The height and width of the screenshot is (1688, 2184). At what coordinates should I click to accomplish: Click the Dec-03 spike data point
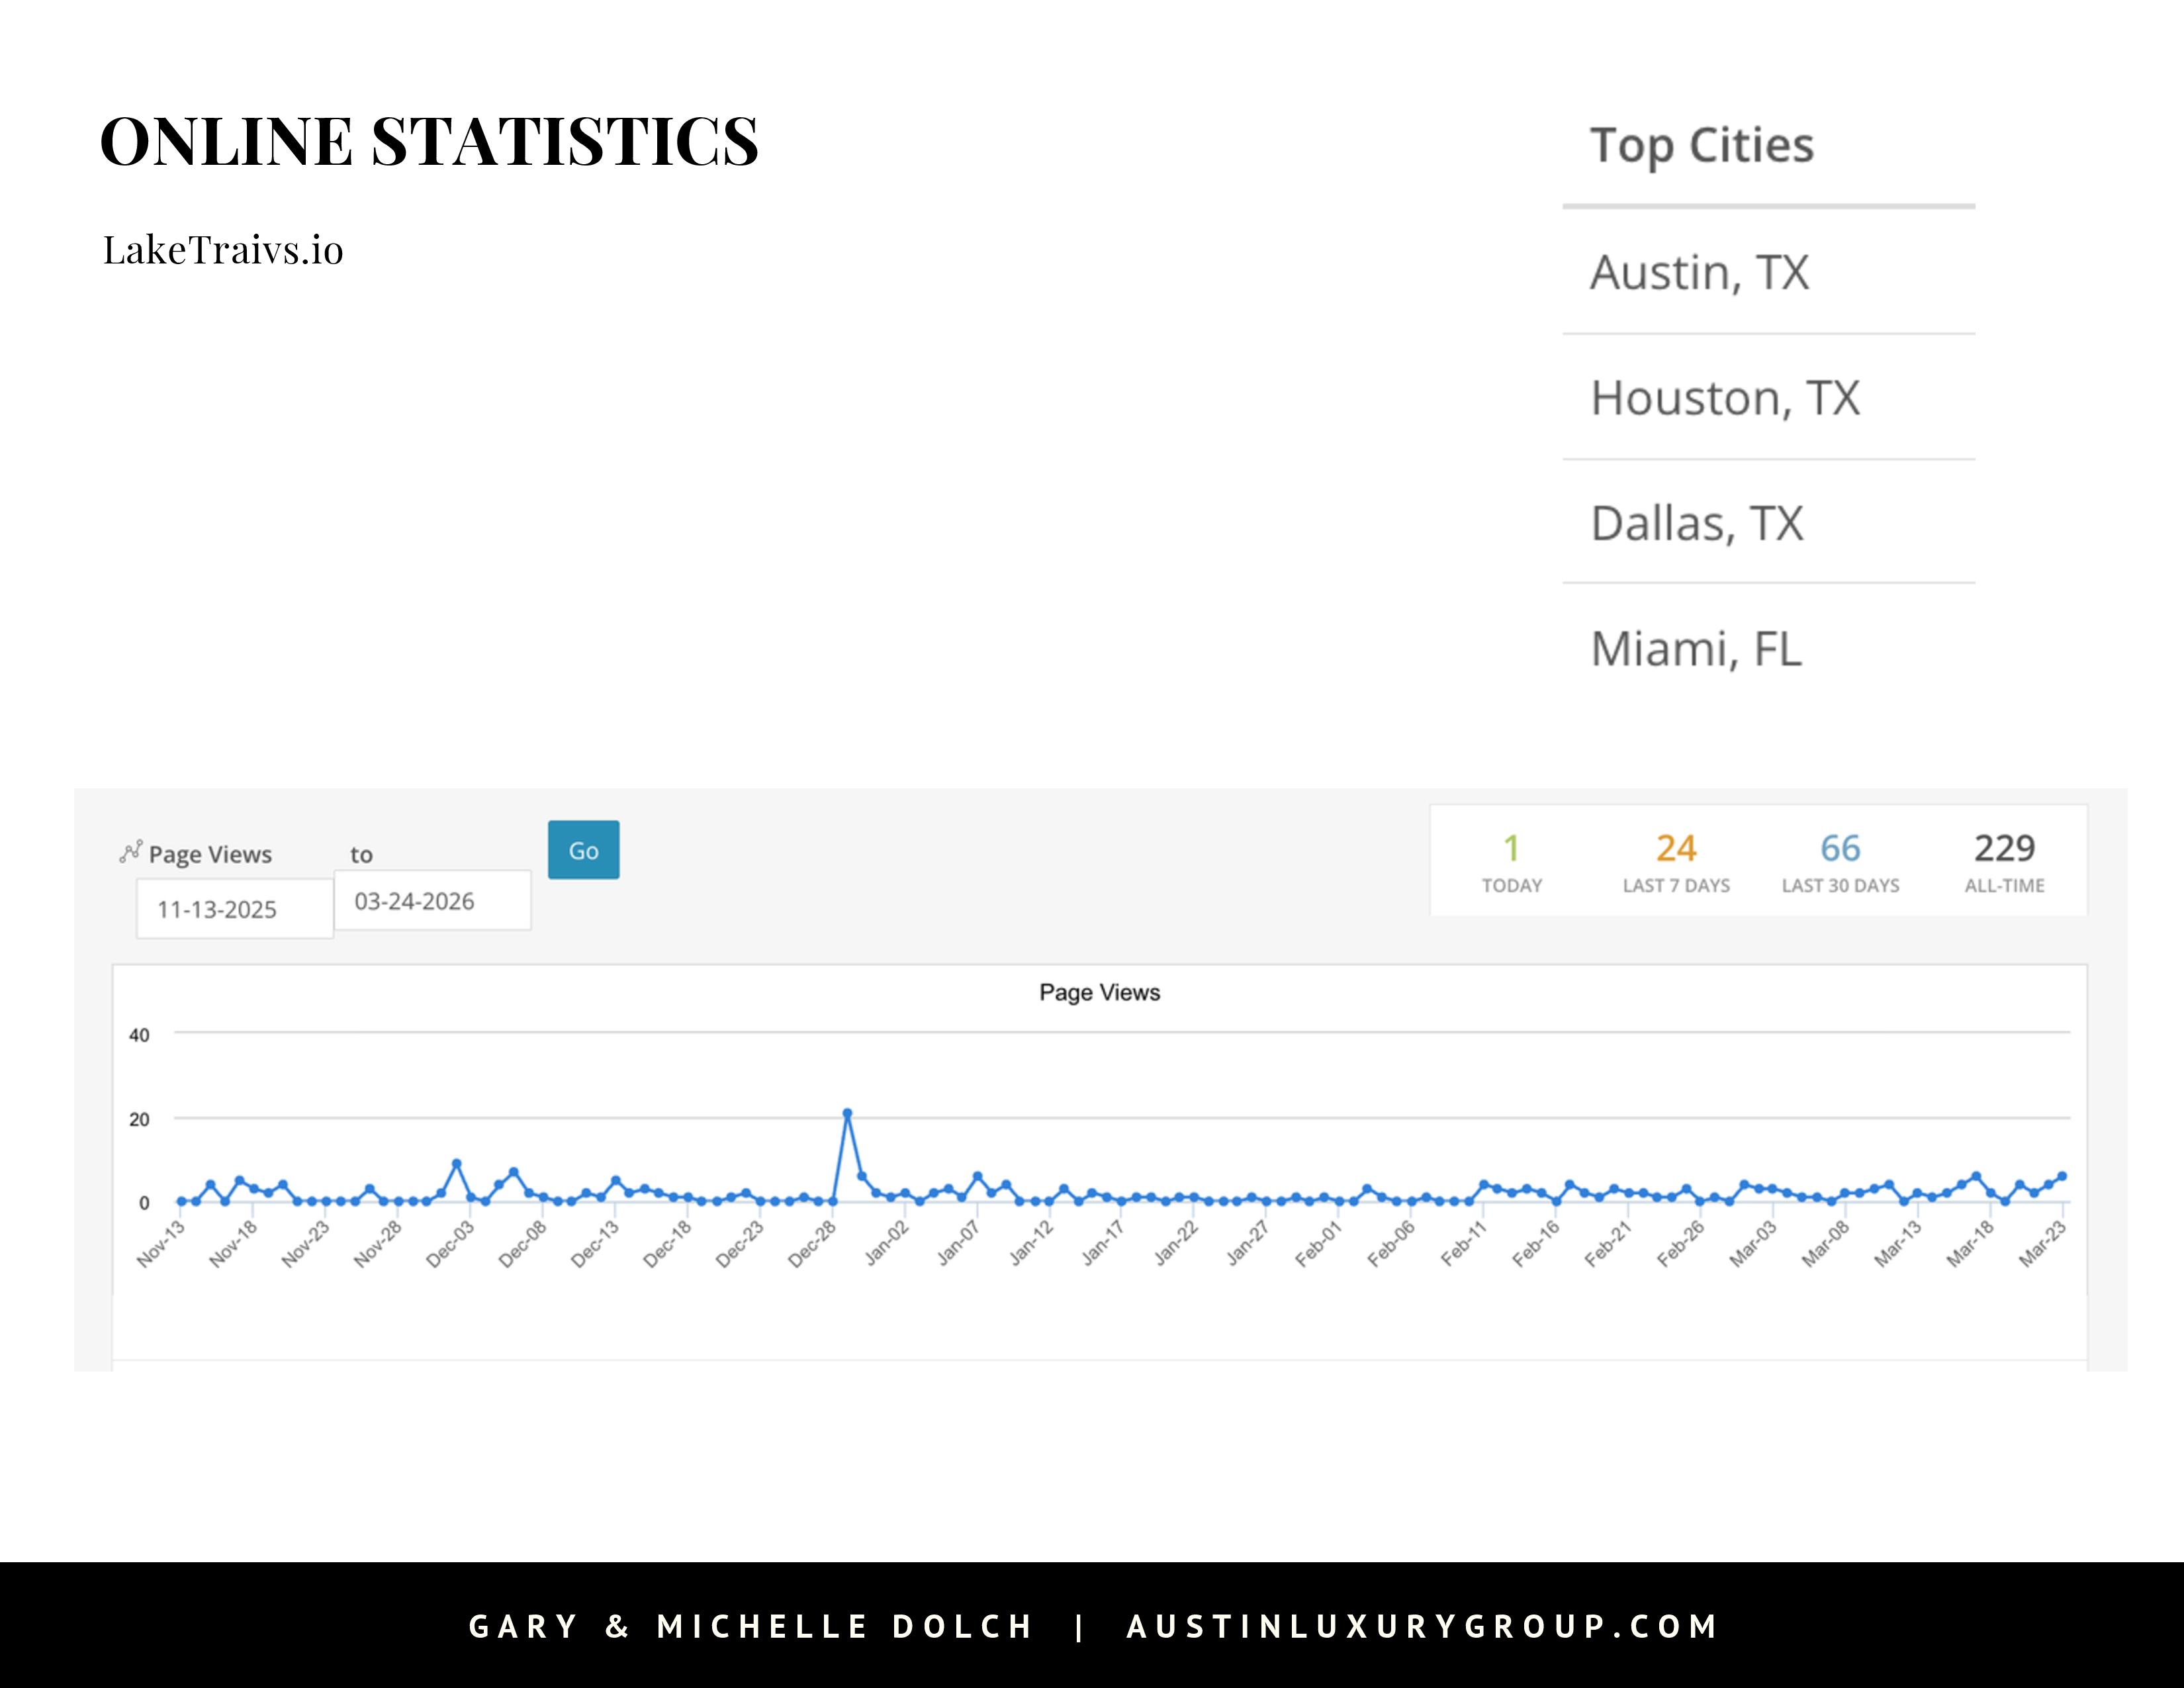pos(457,1164)
